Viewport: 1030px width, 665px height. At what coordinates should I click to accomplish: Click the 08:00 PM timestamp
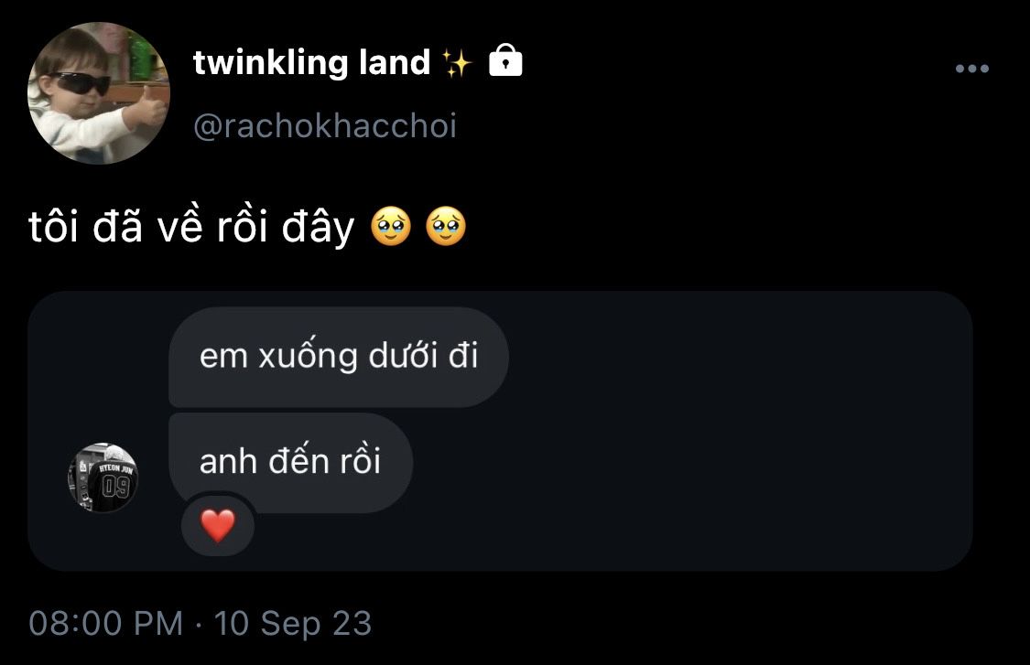[x=106, y=623]
